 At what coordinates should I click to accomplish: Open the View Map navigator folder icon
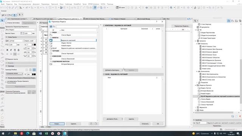pos(233,21)
